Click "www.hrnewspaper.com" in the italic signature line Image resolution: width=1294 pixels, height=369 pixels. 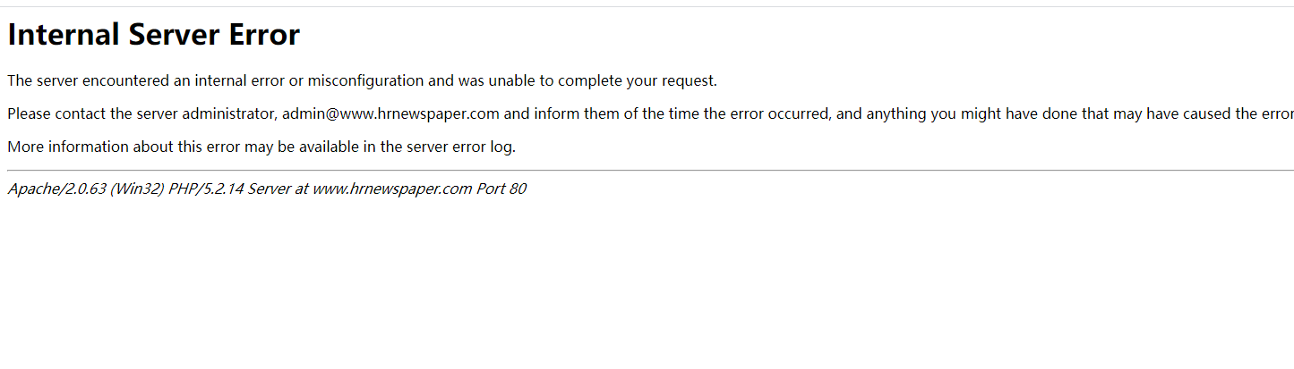pyautogui.click(x=391, y=189)
